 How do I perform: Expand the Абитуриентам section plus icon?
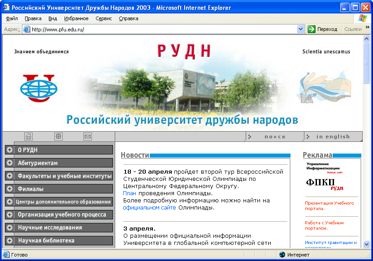[x=9, y=163]
